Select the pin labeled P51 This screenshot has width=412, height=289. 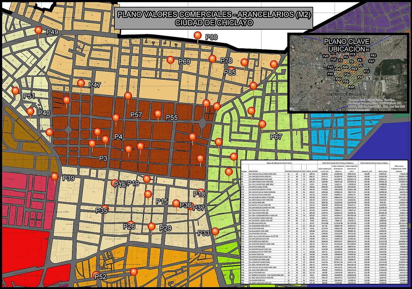(16, 91)
